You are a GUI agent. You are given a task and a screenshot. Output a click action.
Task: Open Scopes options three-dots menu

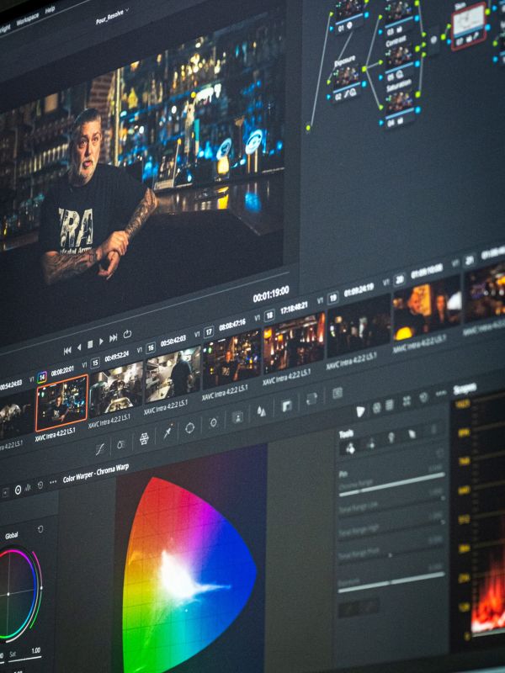441,393
